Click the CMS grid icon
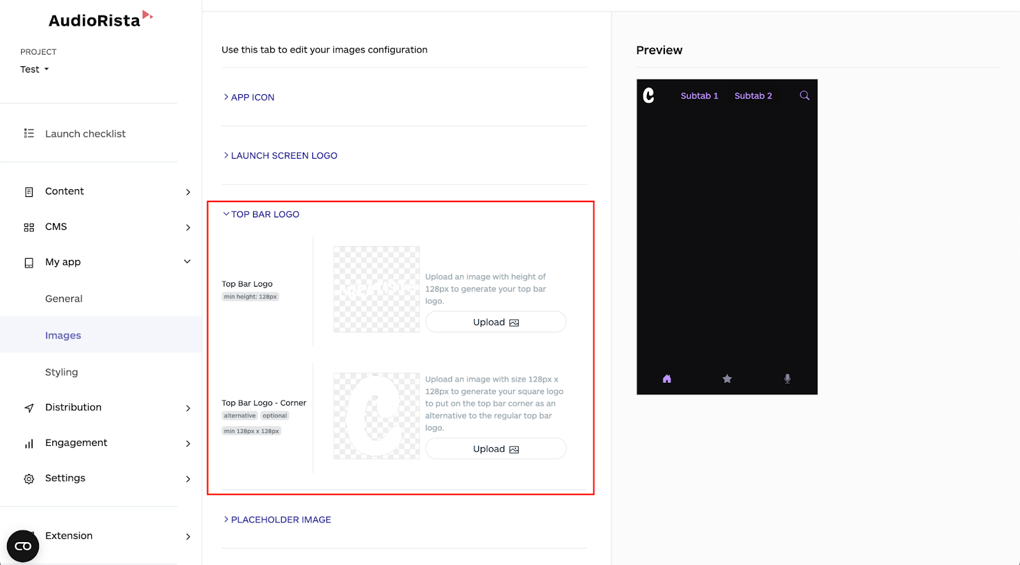The width and height of the screenshot is (1020, 565). (29, 227)
